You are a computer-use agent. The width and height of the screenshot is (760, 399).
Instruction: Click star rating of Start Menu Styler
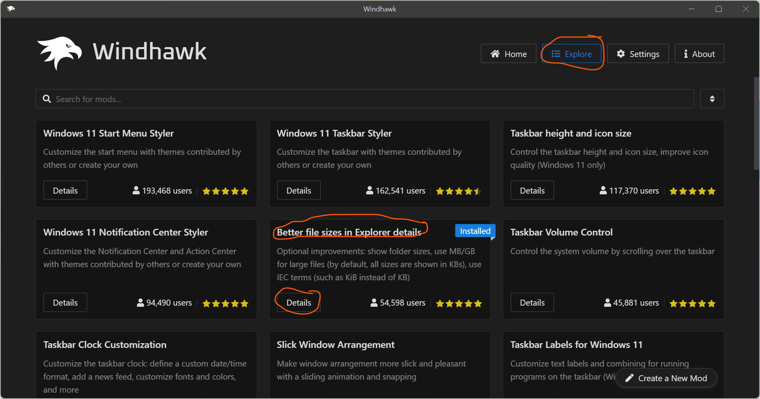(x=225, y=191)
